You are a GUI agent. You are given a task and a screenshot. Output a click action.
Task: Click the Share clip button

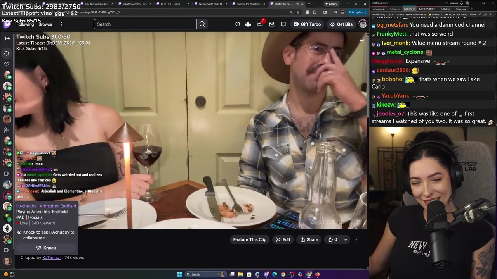pos(309,239)
